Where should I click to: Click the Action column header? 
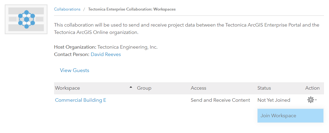tap(312, 88)
